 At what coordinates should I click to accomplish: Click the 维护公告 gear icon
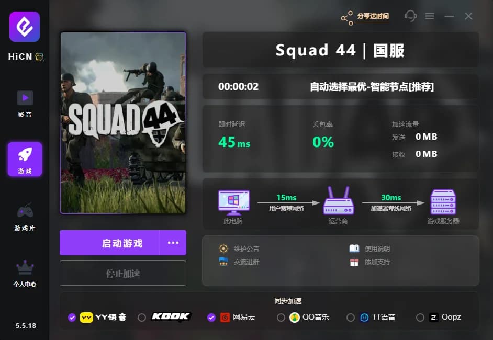(223, 248)
